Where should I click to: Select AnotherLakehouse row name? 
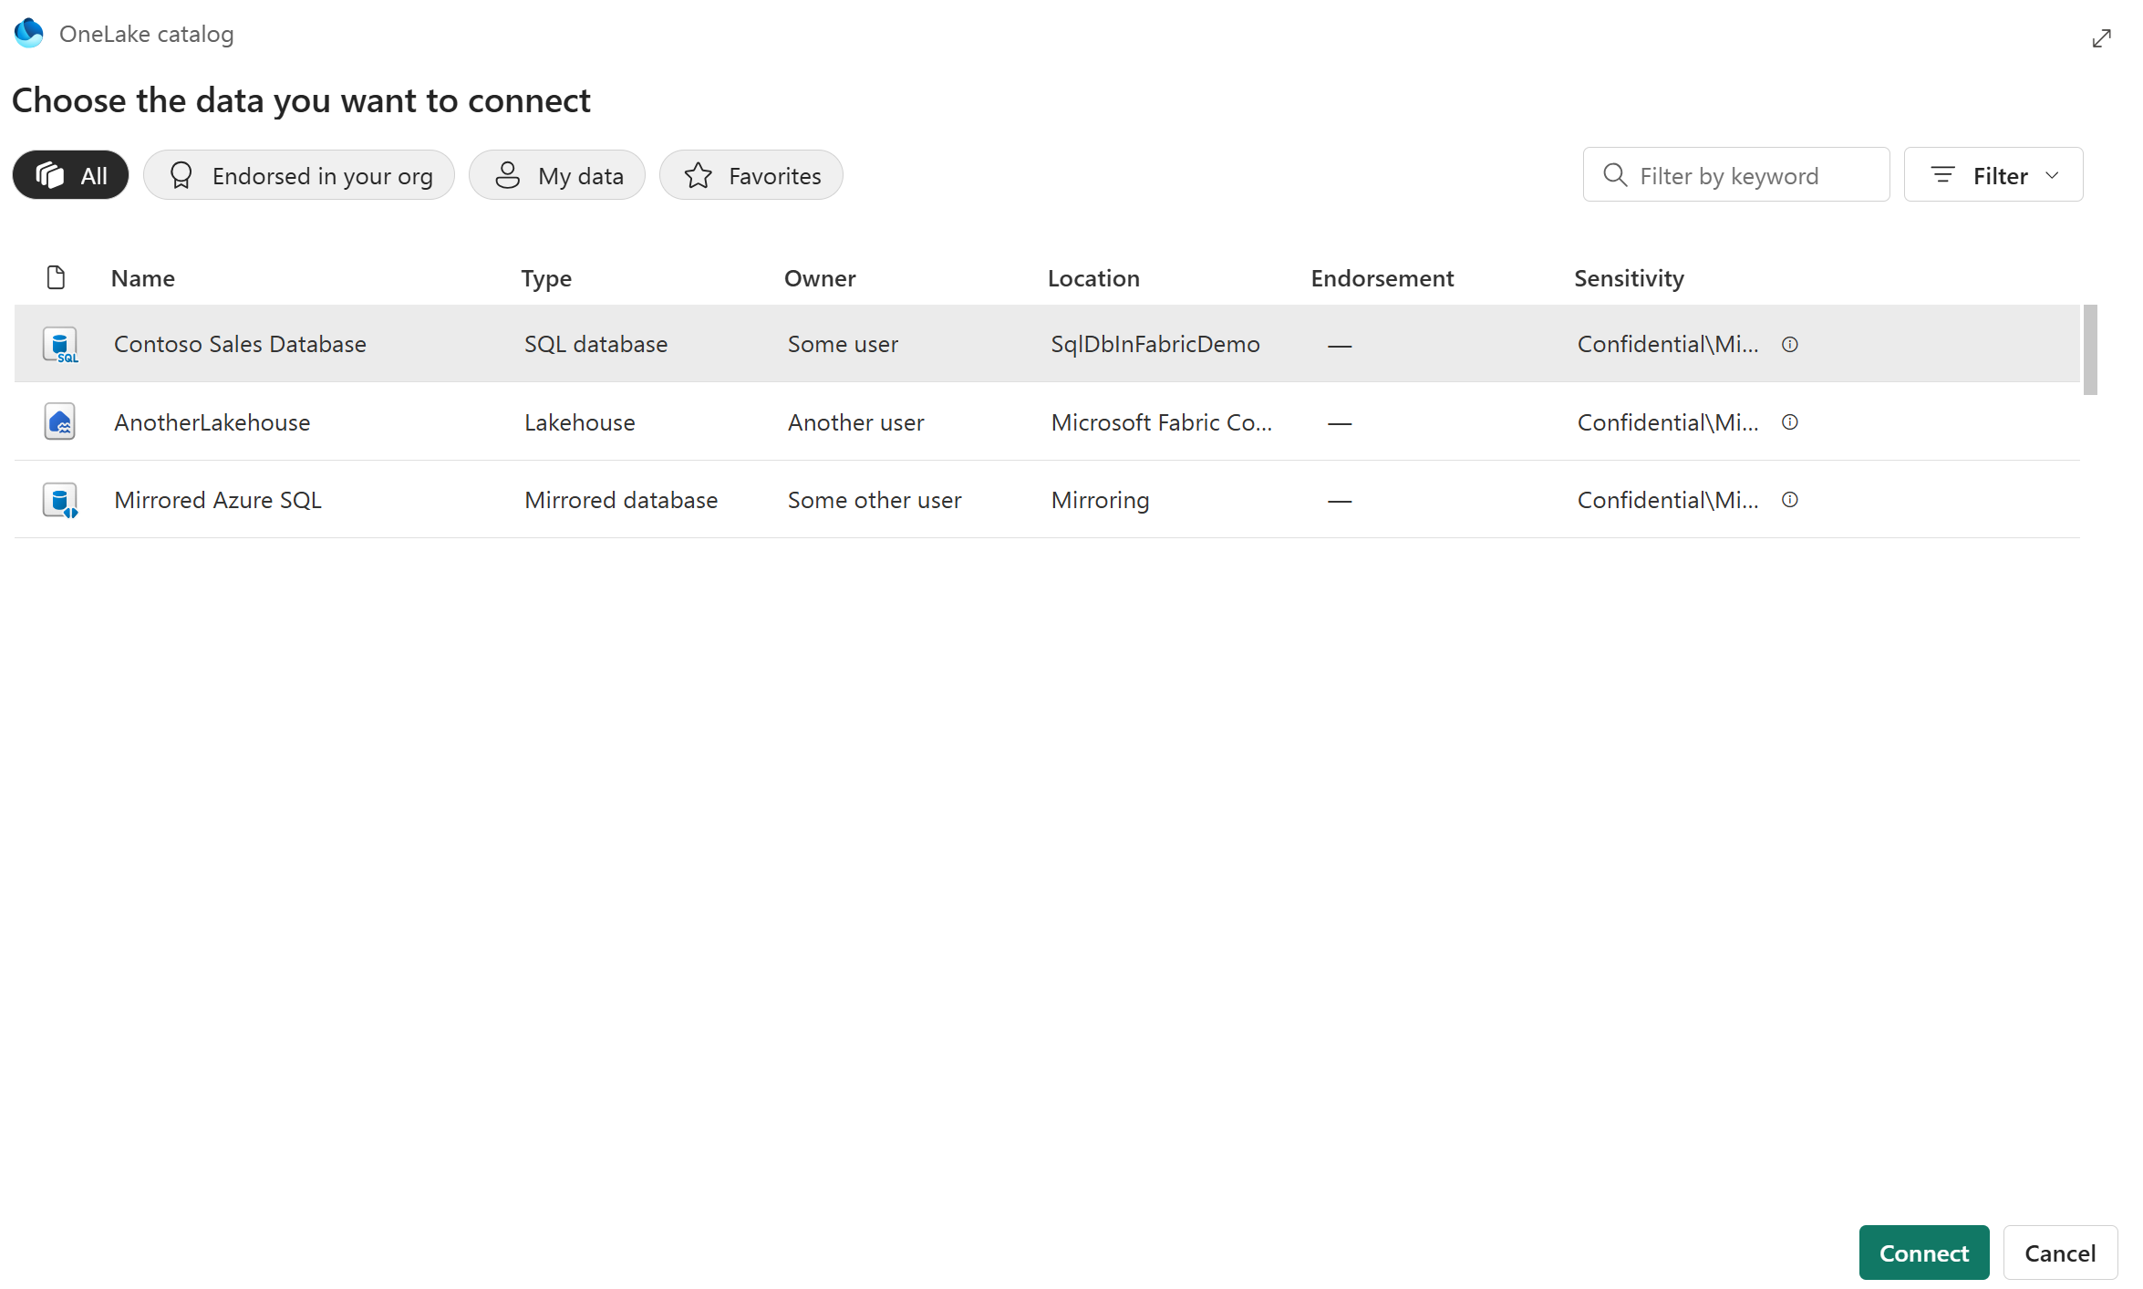point(212,422)
